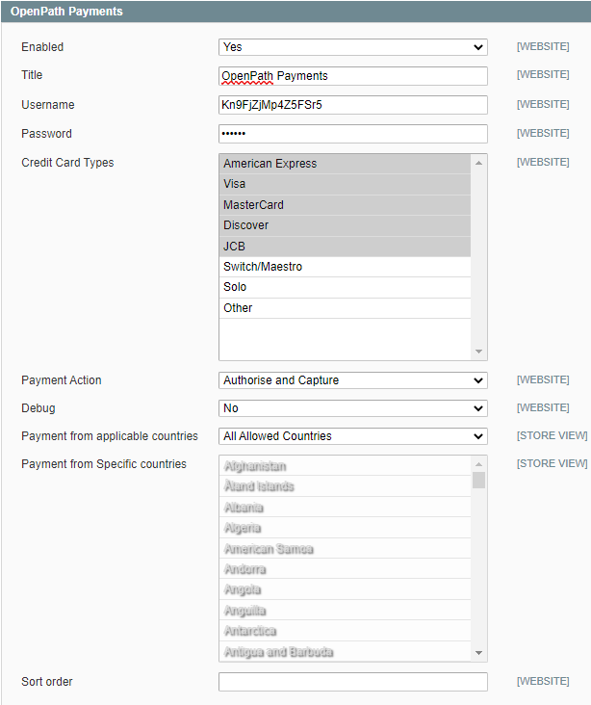Select Solo card type
The width and height of the screenshot is (591, 705).
point(345,287)
